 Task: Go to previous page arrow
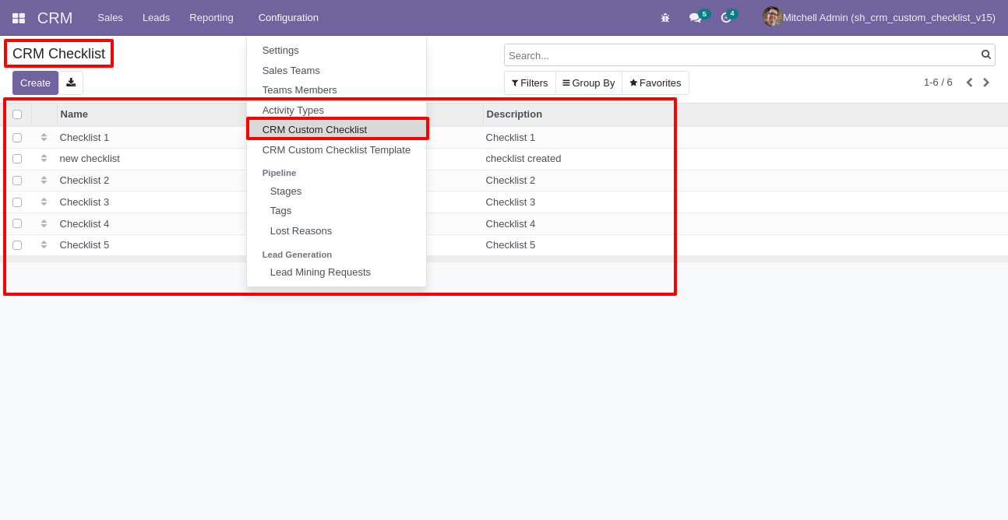click(969, 83)
